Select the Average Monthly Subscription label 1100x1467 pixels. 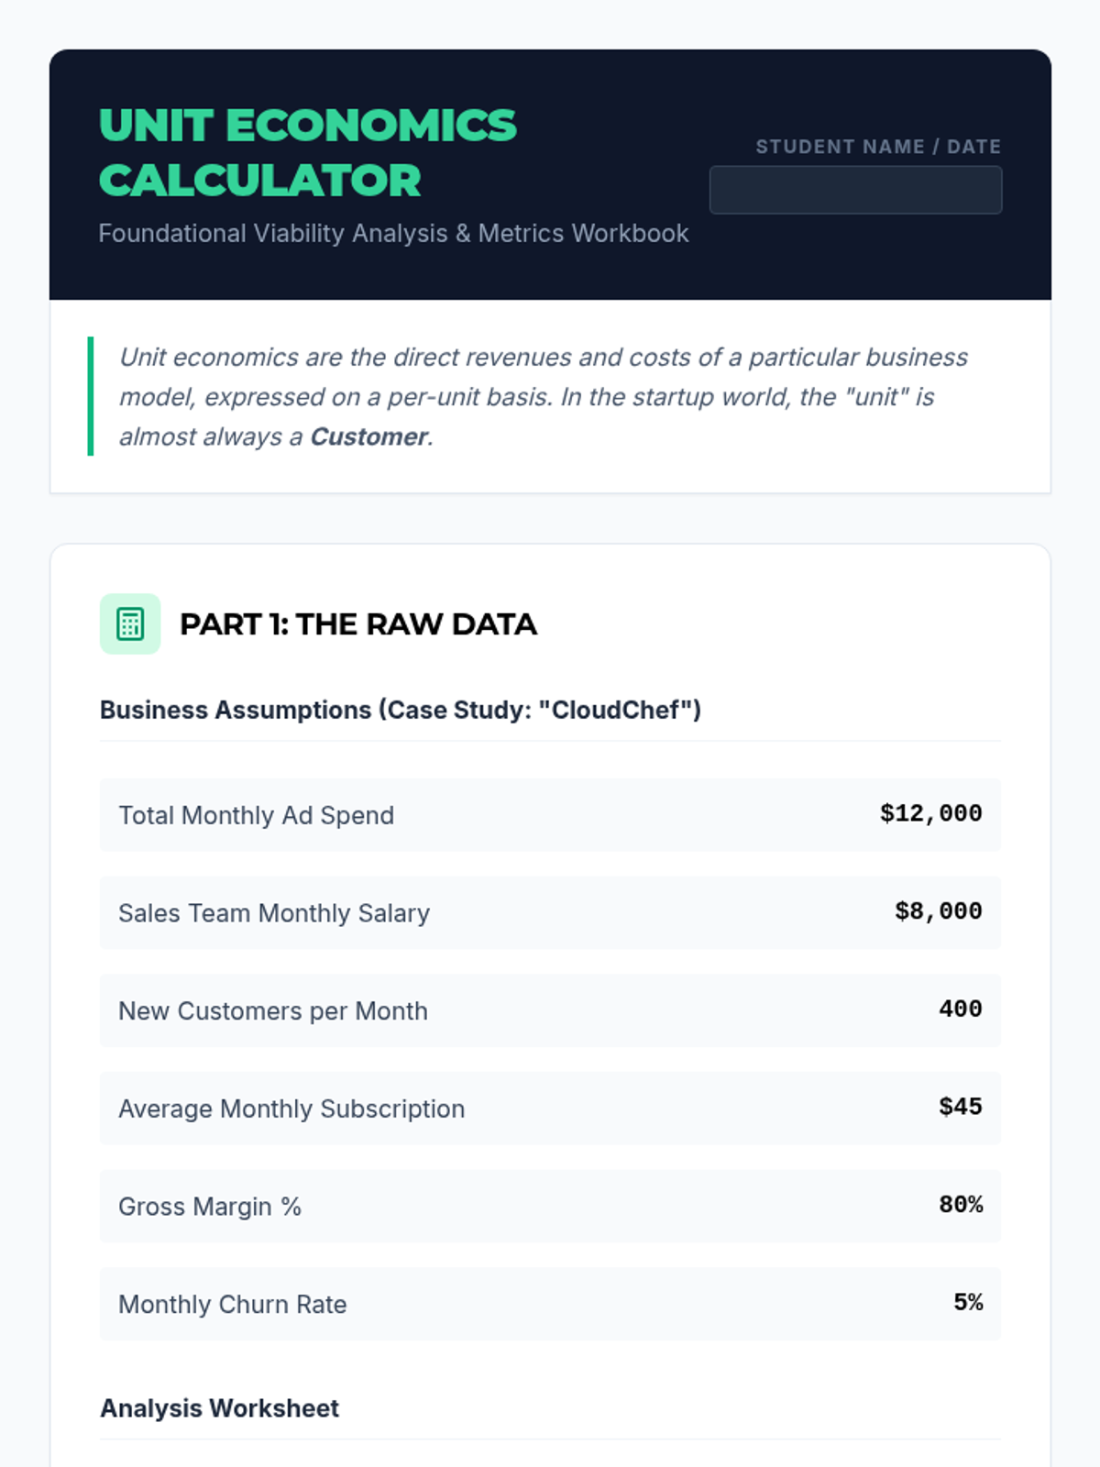click(x=291, y=1109)
